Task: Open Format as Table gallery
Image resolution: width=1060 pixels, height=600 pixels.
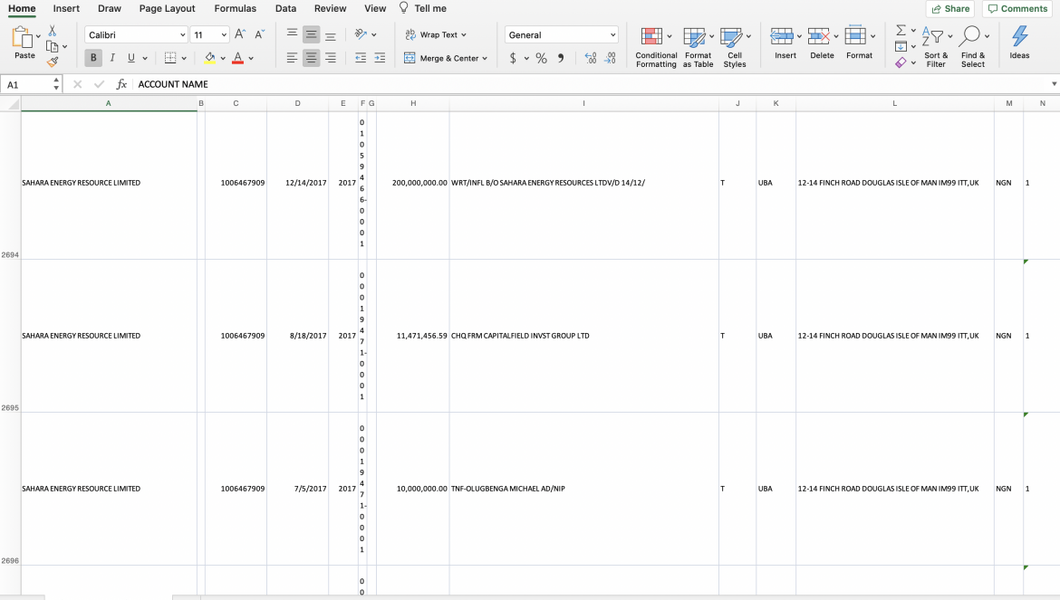Action: pyautogui.click(x=698, y=47)
